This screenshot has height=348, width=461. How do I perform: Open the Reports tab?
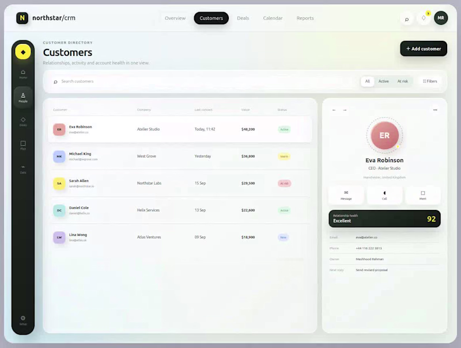pos(305,18)
